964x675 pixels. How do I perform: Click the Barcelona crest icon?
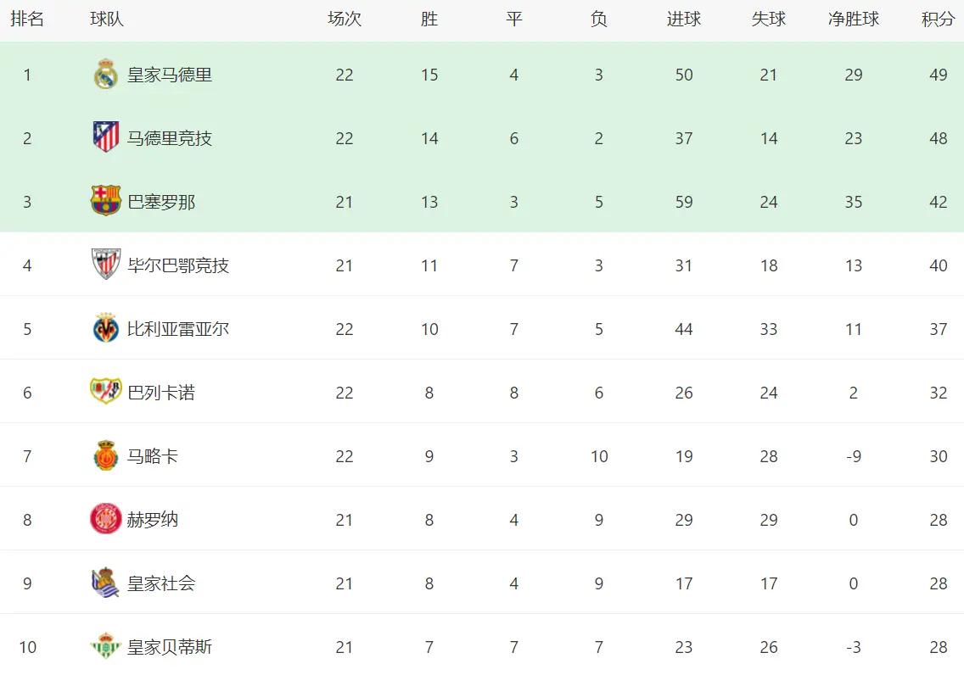(x=106, y=201)
